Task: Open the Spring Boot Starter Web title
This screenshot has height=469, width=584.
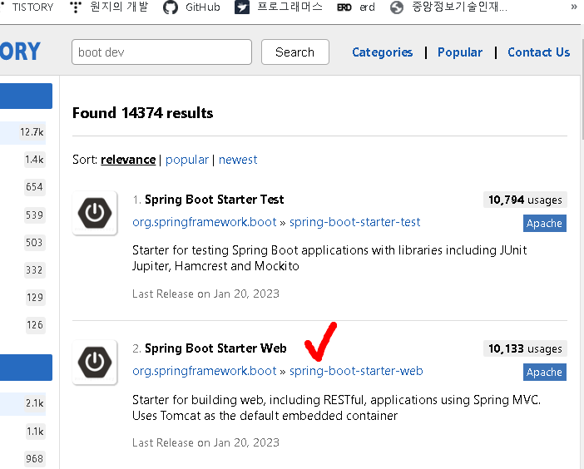Action: (215, 348)
